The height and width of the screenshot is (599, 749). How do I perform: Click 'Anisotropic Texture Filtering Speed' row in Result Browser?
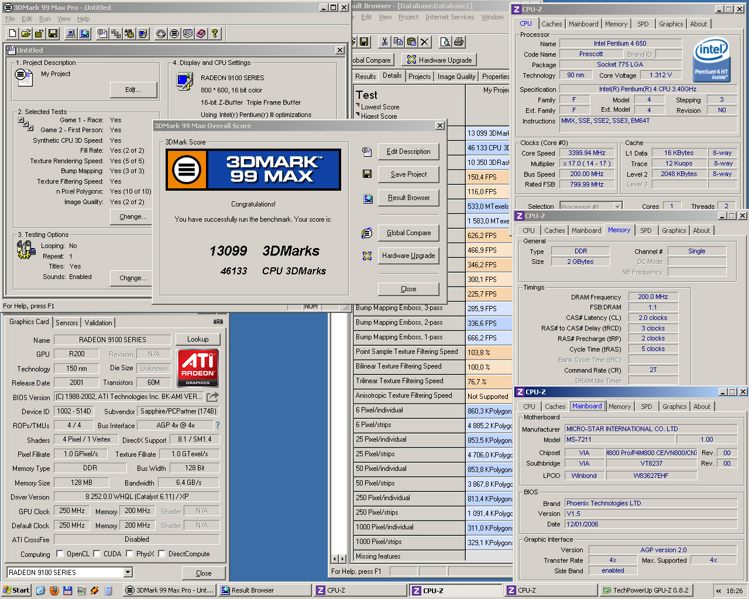click(x=409, y=395)
